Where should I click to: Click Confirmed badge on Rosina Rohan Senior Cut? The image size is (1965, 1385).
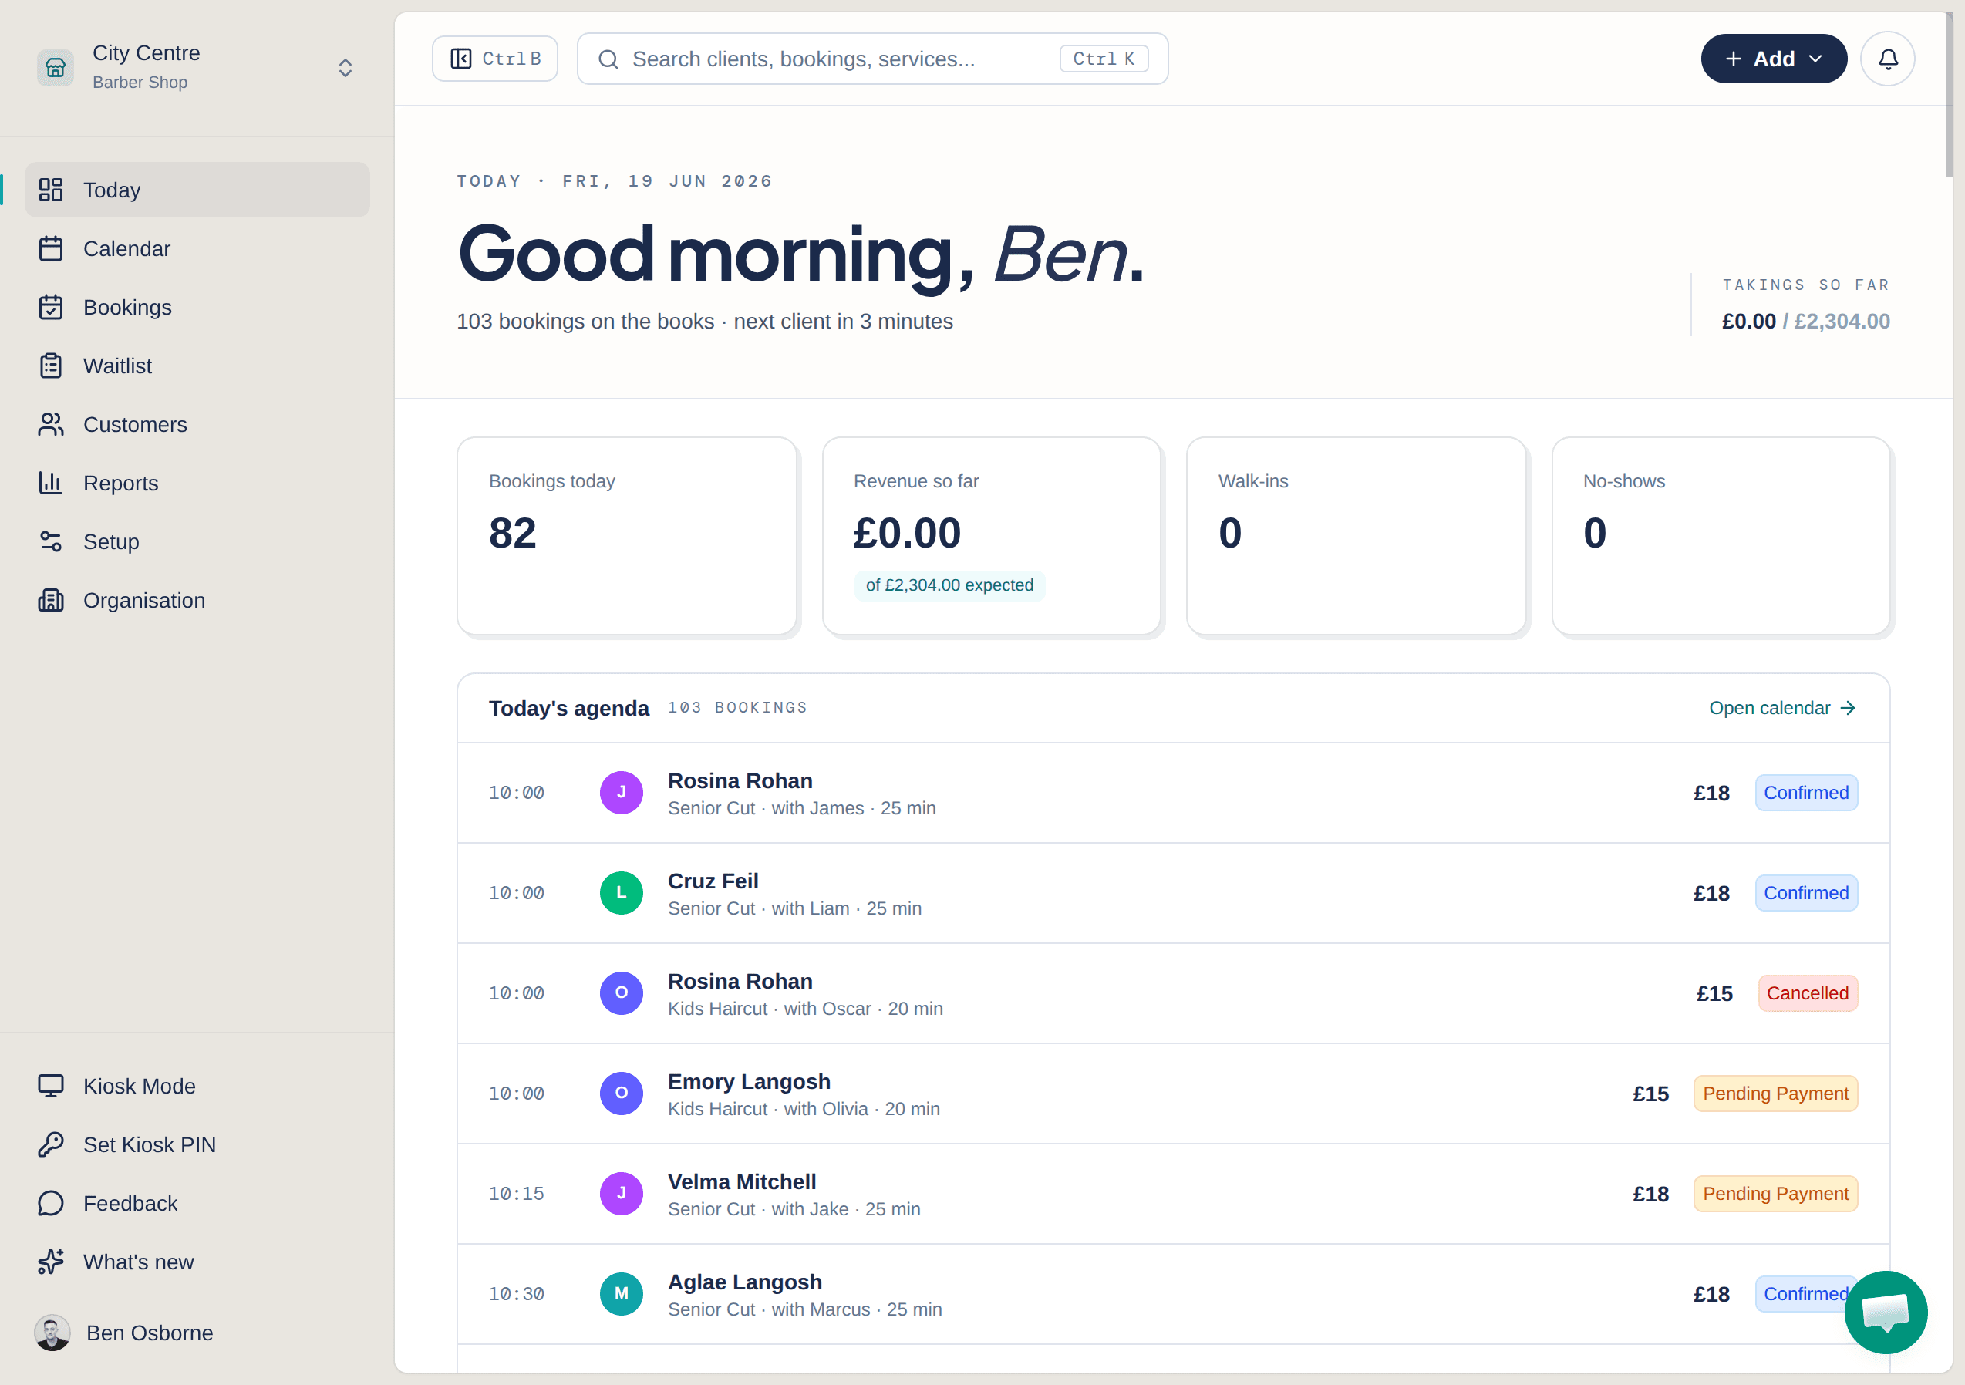tap(1806, 793)
